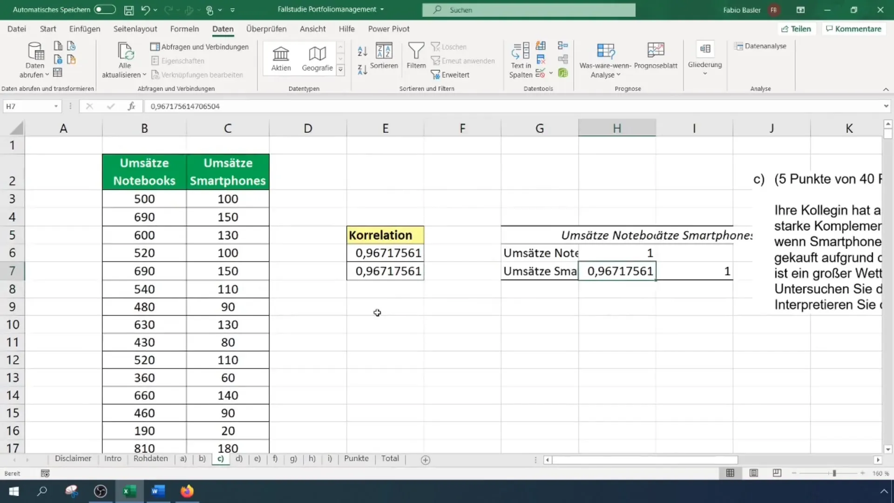The height and width of the screenshot is (503, 894).
Task: Open the Datenanalyse tool
Action: (760, 46)
